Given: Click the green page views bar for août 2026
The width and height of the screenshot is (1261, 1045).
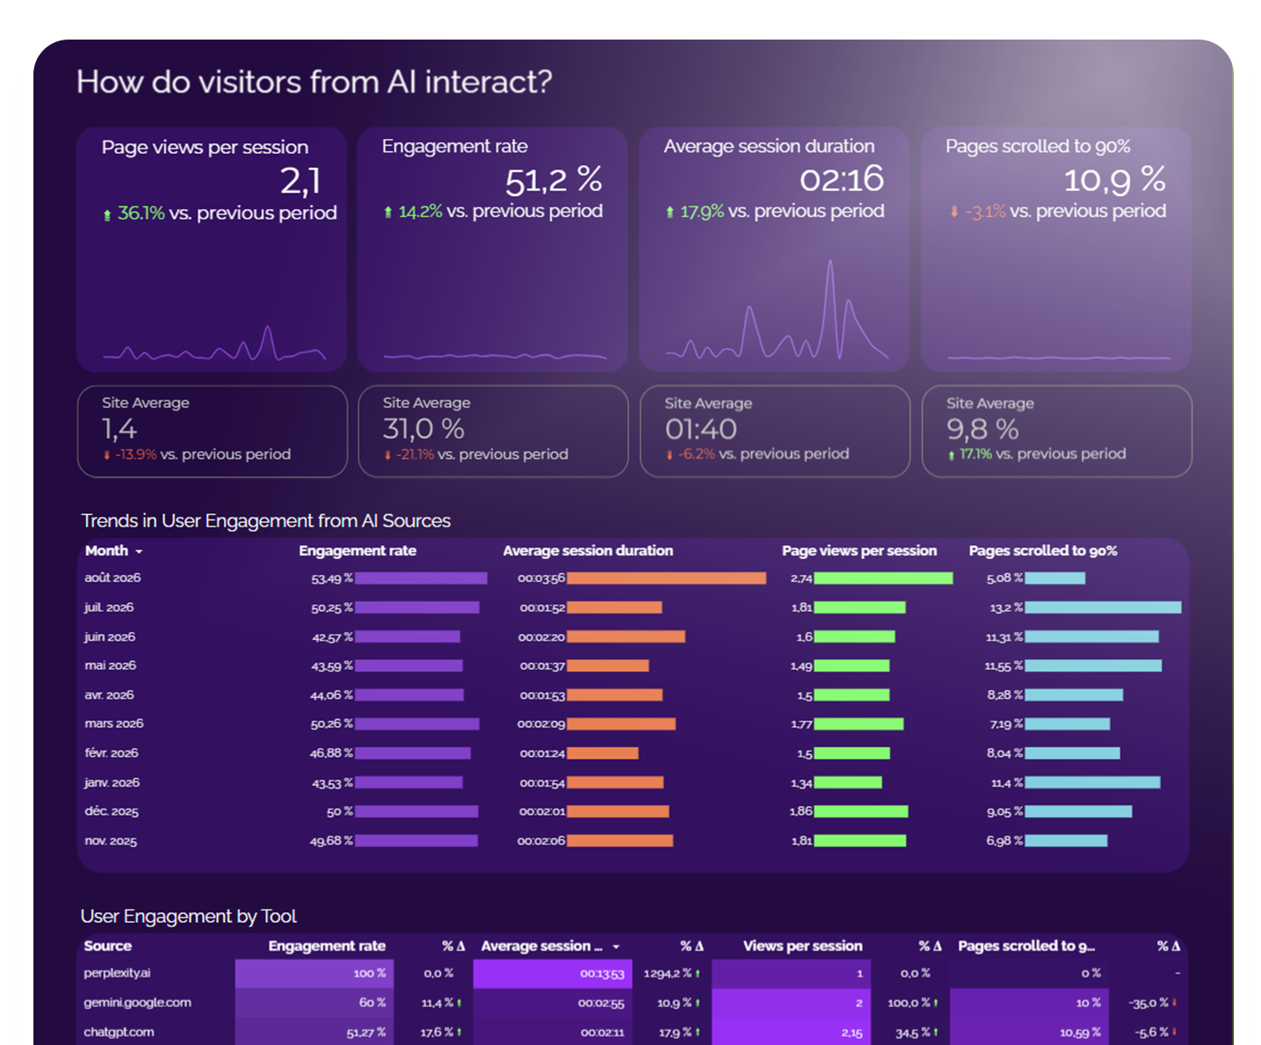Looking at the screenshot, I should 883,578.
